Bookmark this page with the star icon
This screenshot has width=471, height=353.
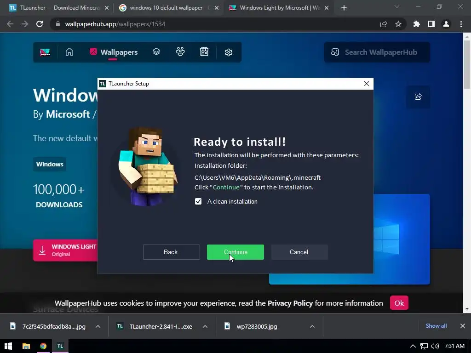point(398,24)
